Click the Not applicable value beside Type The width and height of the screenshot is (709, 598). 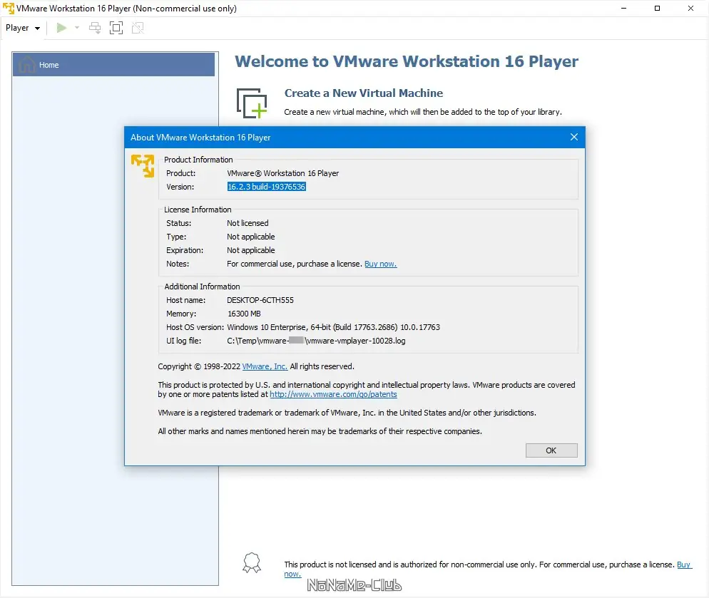[251, 237]
